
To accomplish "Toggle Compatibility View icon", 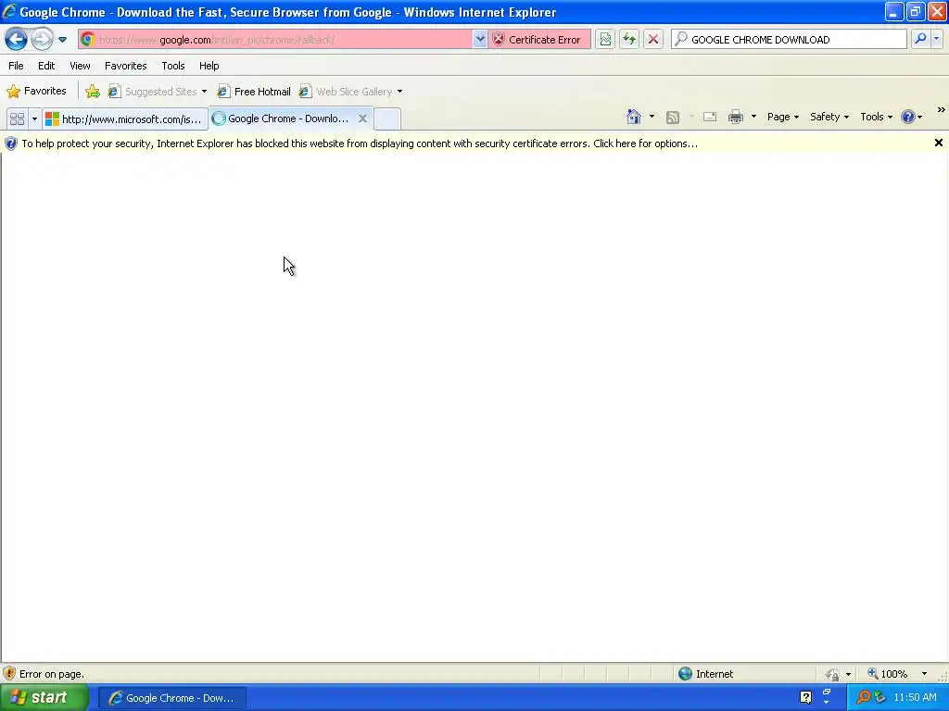I will (x=605, y=40).
